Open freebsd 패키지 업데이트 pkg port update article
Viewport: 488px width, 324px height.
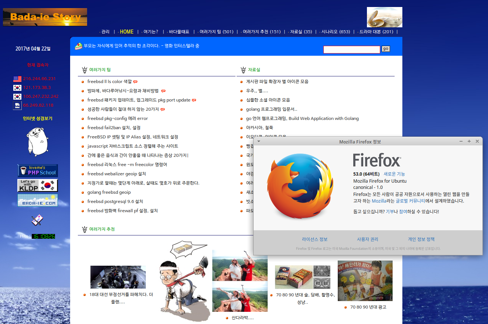pyautogui.click(x=139, y=100)
